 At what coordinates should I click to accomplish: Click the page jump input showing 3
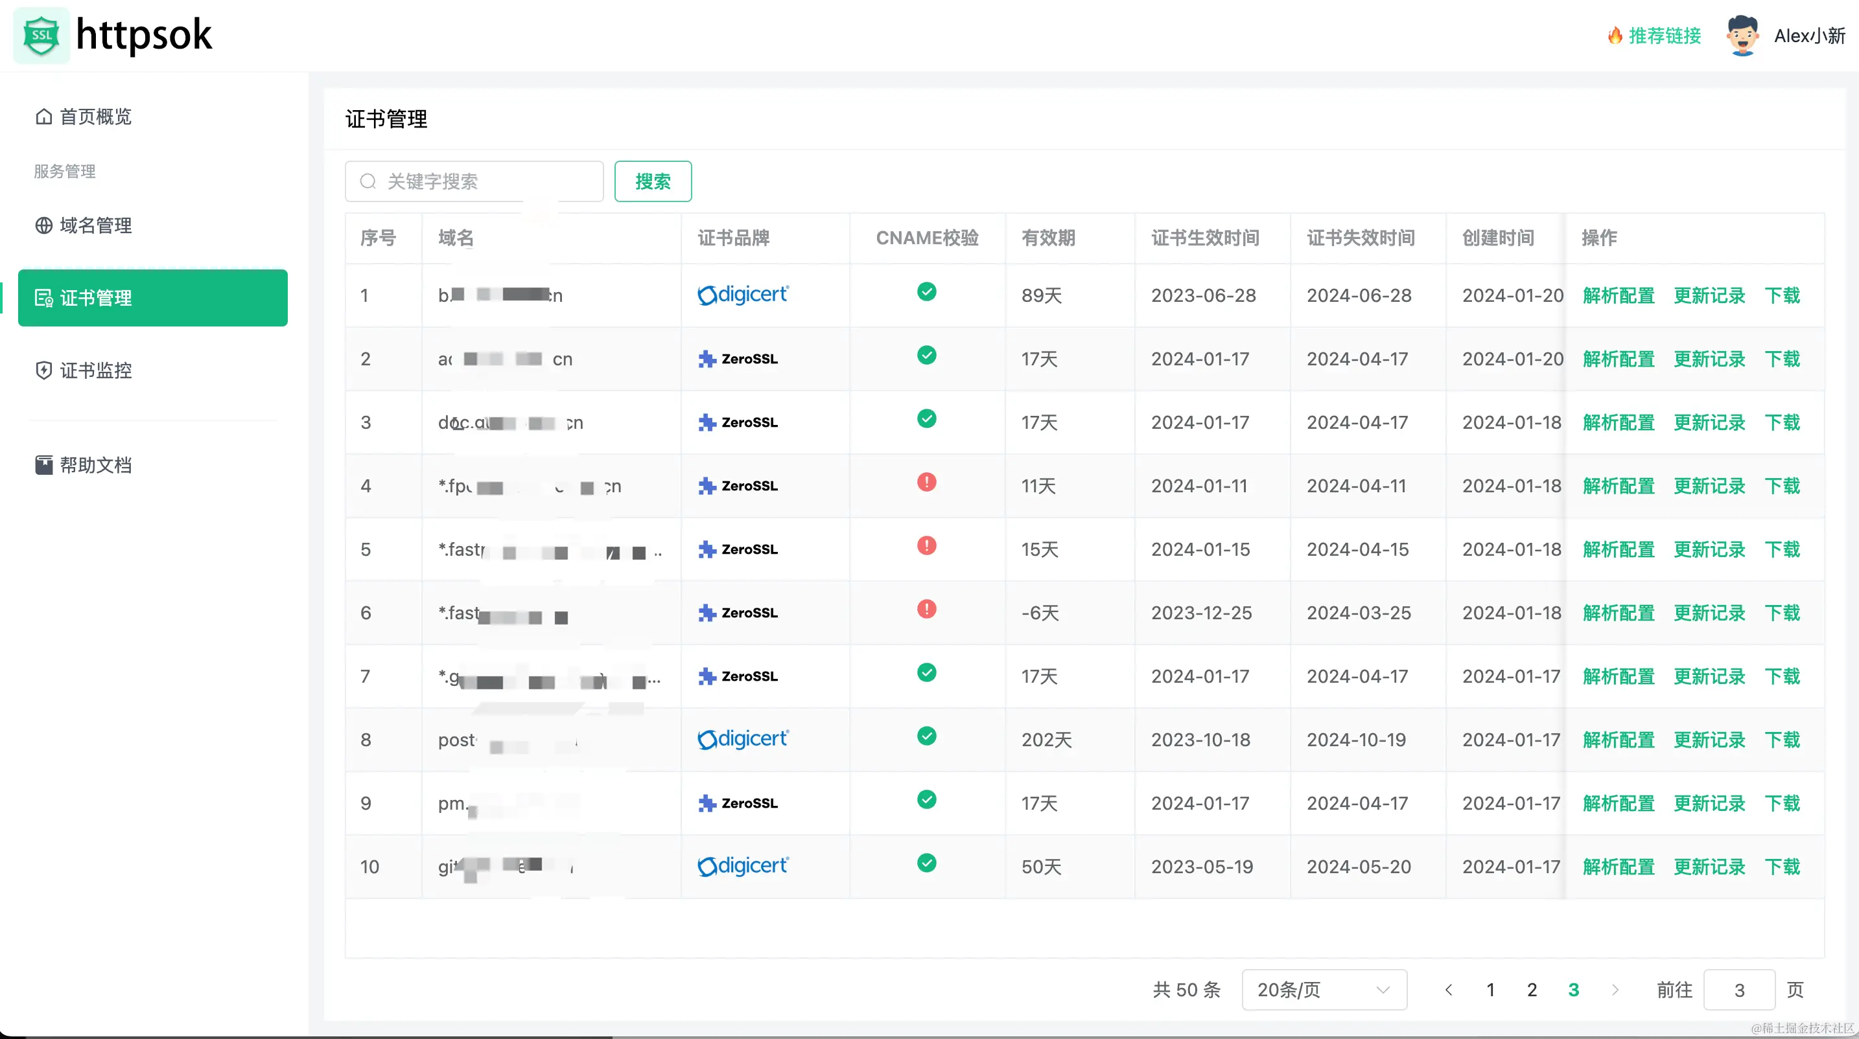pos(1740,989)
